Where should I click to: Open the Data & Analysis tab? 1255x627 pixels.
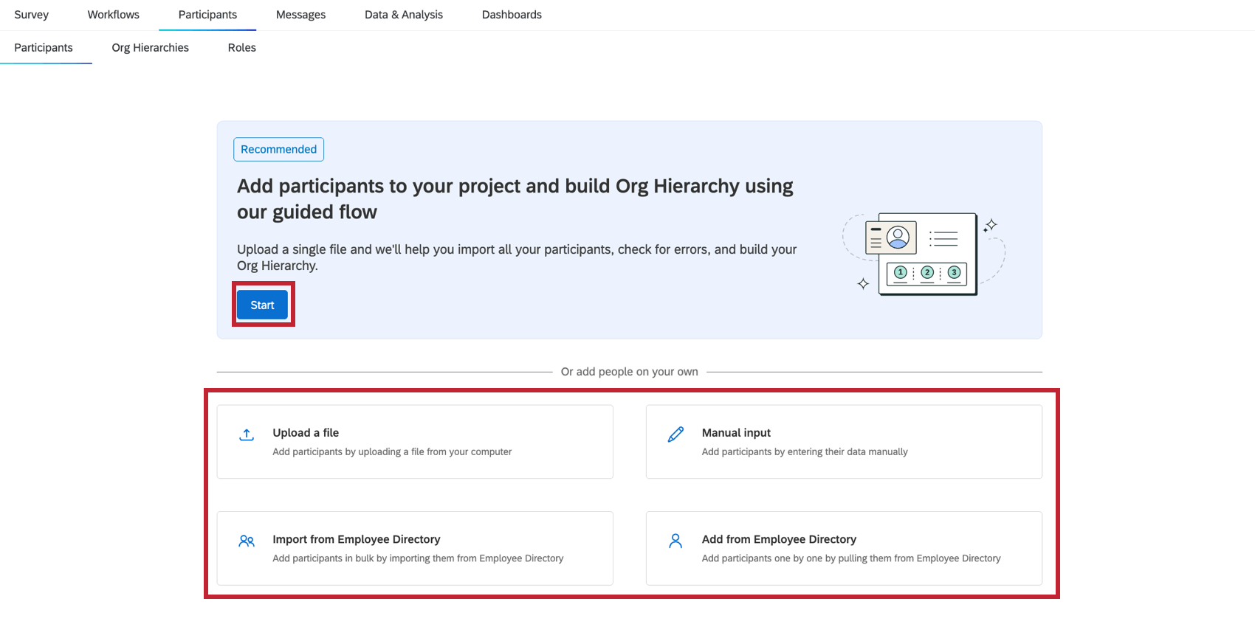tap(404, 15)
